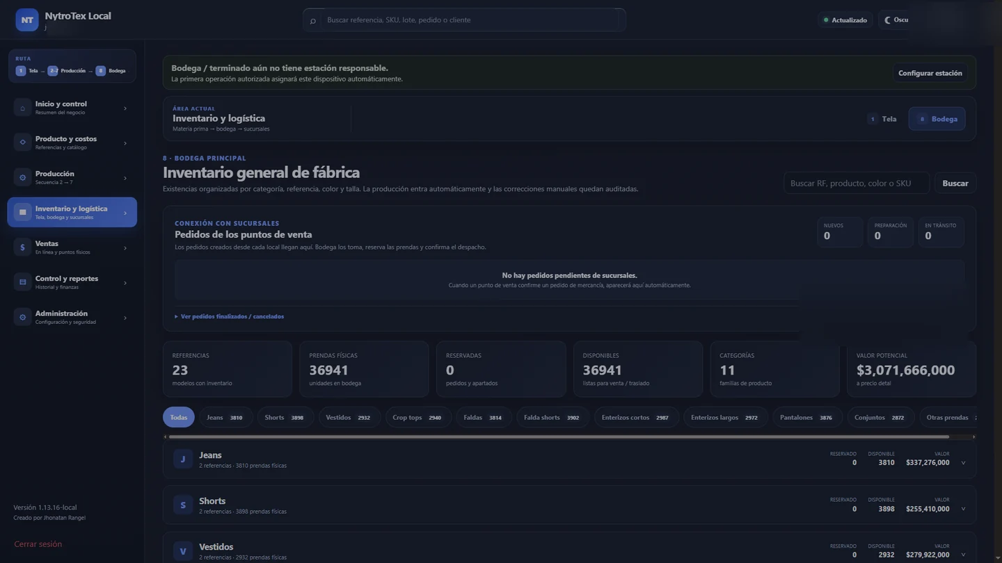This screenshot has height=563, width=1002.
Task: Switch to the Bodega area tab
Action: 937,119
